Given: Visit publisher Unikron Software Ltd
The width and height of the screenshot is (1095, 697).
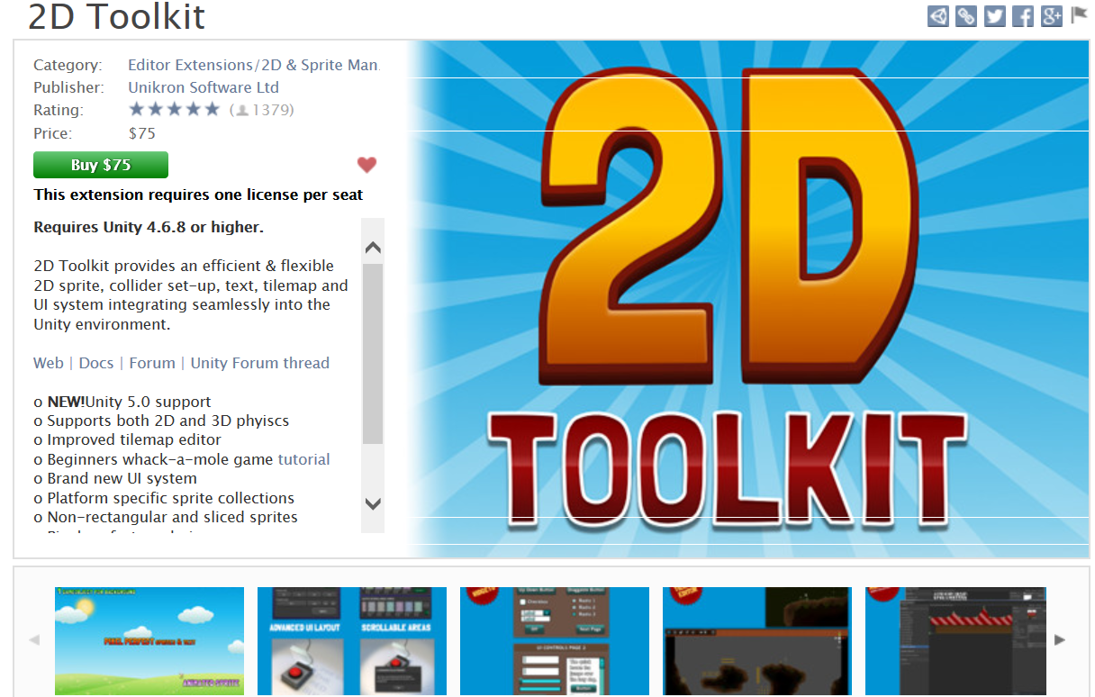Looking at the screenshot, I should pyautogui.click(x=204, y=87).
